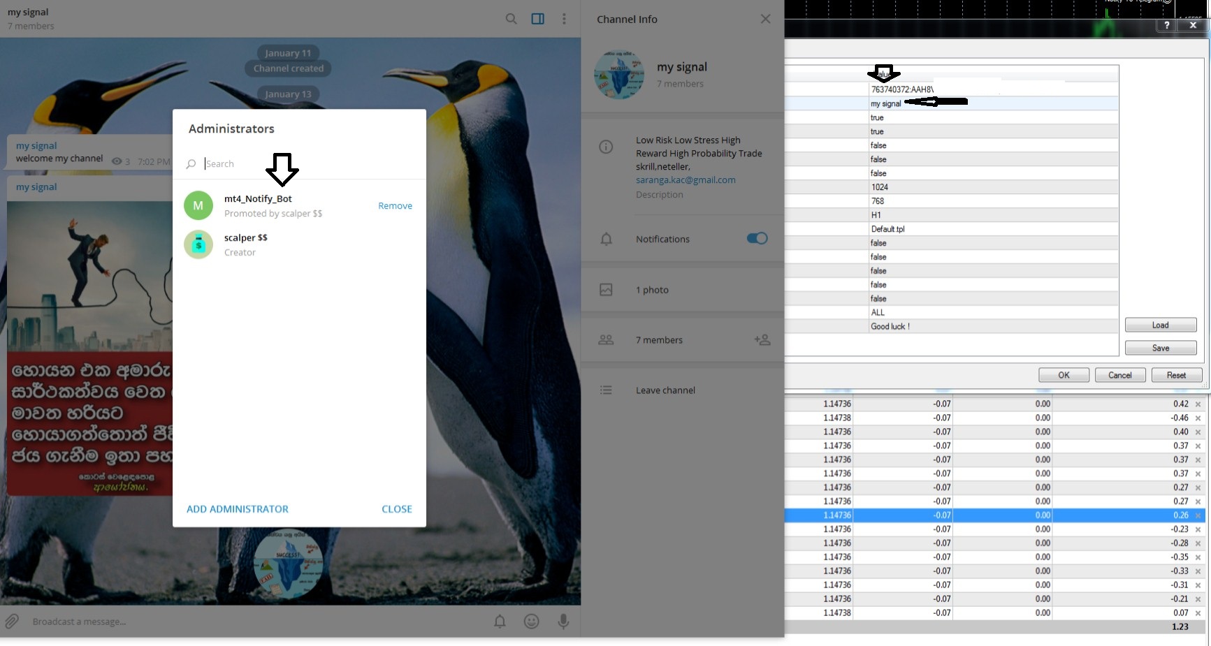The height and width of the screenshot is (646, 1211).
Task: Select the 768 value cell
Action: click(x=994, y=201)
